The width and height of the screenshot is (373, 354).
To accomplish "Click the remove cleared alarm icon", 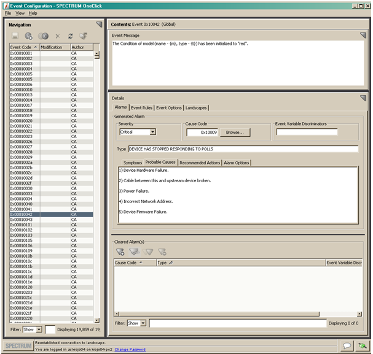I will (x=162, y=252).
